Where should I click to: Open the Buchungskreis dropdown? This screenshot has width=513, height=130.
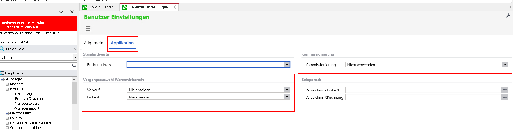(x=287, y=65)
